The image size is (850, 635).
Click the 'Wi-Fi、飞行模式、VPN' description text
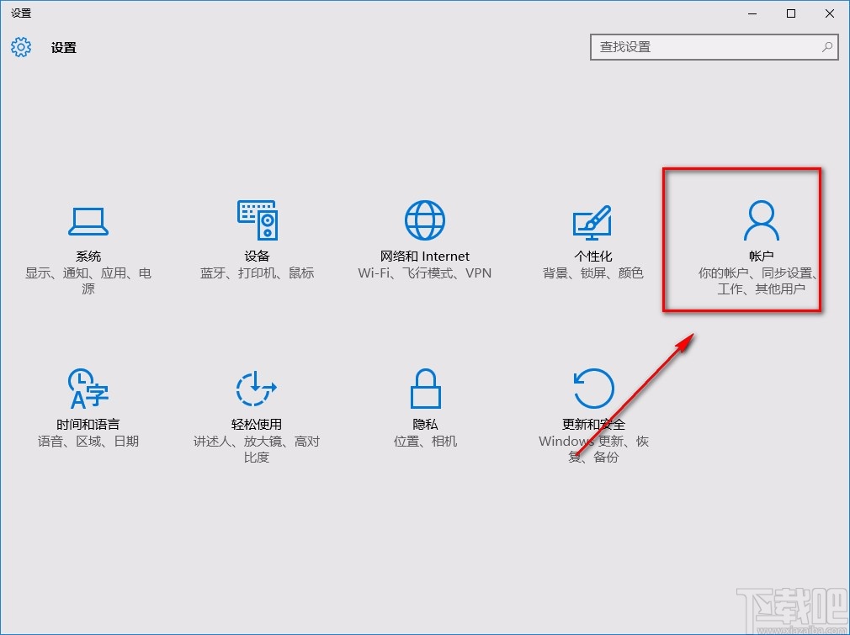coord(424,273)
